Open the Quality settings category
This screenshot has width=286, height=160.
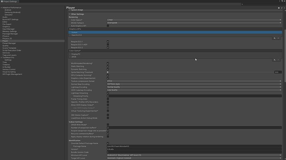5,46
